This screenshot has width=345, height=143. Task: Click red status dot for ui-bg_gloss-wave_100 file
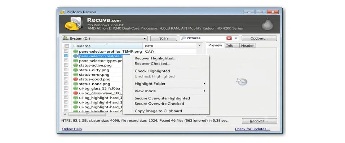(75, 93)
